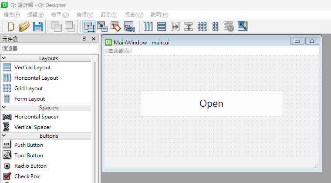Switch to Edit Buddies mode icon

coord(116,27)
